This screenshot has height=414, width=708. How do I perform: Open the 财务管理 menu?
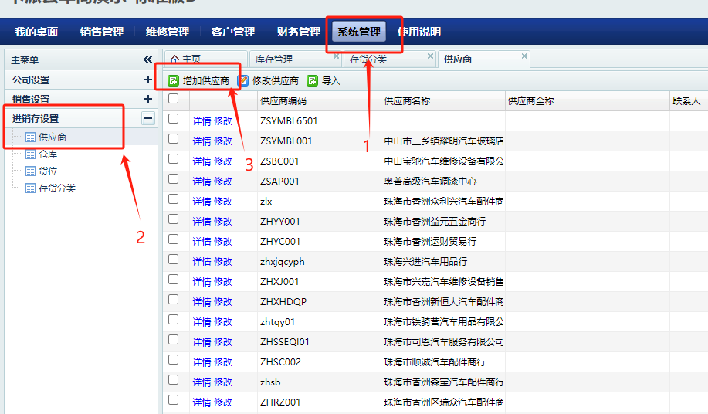[298, 32]
